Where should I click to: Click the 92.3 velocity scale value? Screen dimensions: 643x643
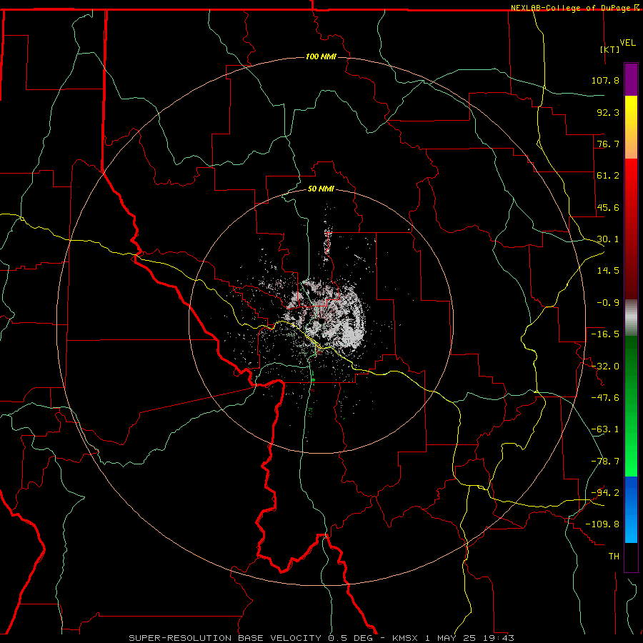pos(608,112)
